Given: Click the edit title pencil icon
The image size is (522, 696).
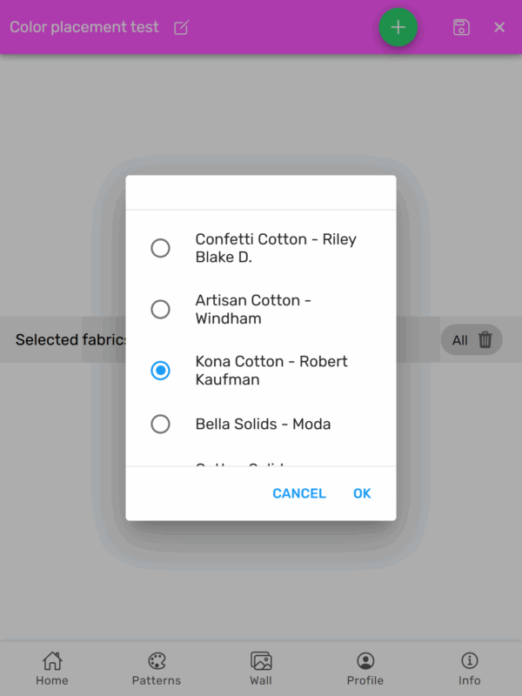Looking at the screenshot, I should click(x=181, y=27).
